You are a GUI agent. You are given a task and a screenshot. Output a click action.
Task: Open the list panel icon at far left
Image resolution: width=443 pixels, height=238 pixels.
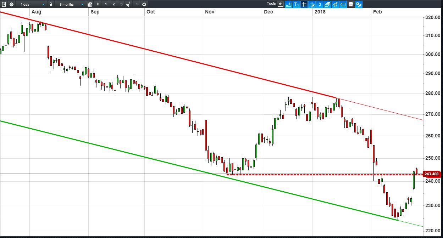[4, 4]
